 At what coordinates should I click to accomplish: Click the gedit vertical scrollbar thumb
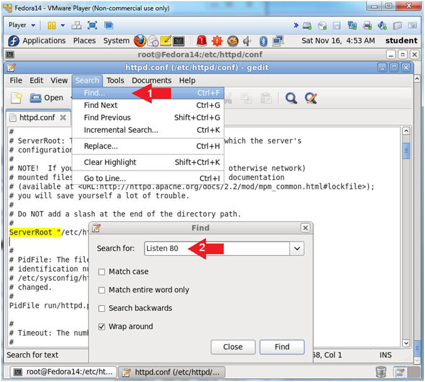coord(406,150)
